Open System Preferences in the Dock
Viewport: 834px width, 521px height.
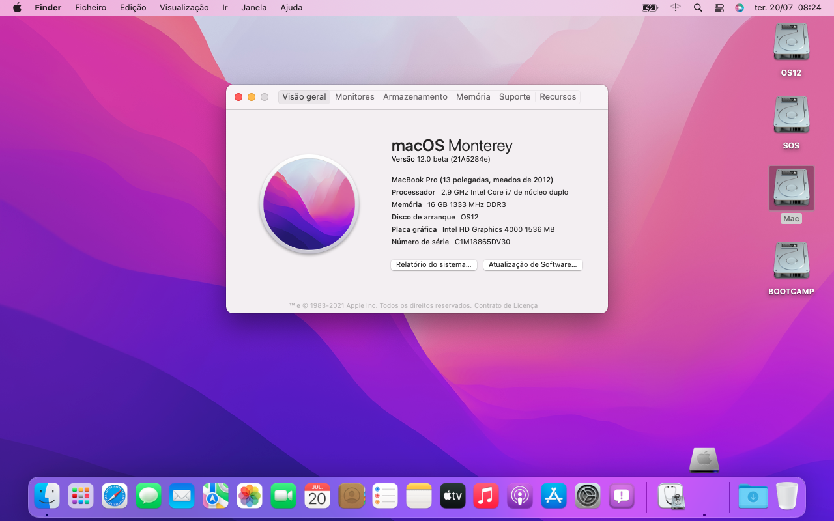pos(588,496)
